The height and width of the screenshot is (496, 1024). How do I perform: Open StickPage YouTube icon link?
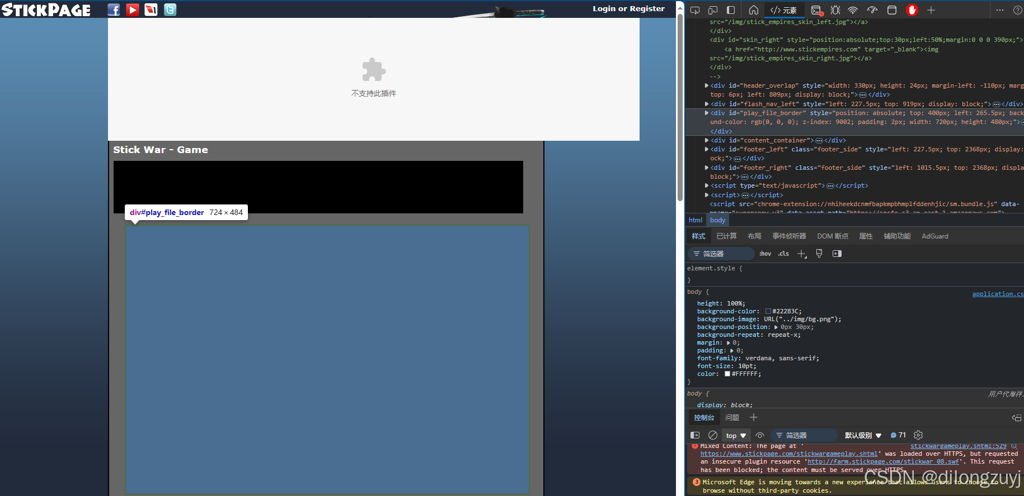click(x=133, y=9)
